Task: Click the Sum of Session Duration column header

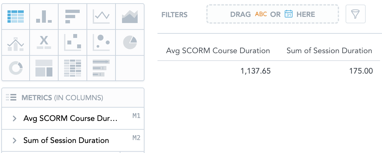Action: click(329, 51)
